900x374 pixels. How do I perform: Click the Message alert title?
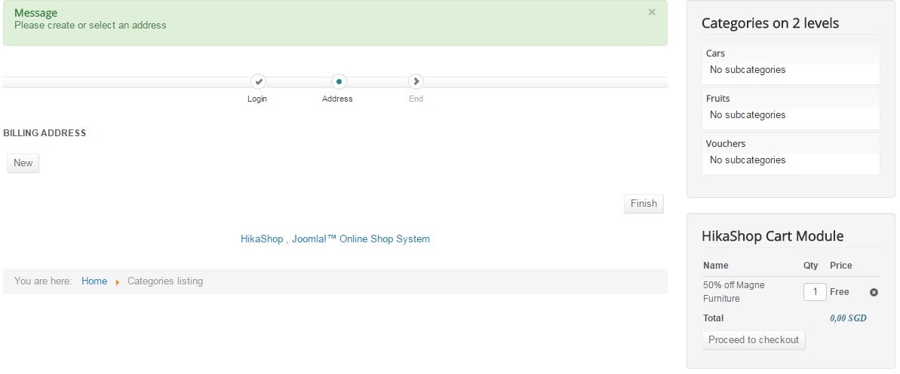pos(35,14)
